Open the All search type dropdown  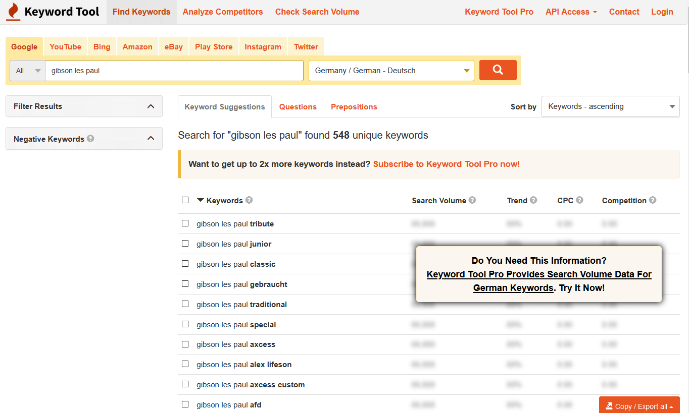(28, 71)
